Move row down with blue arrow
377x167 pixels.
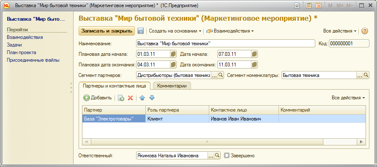click(x=152, y=98)
